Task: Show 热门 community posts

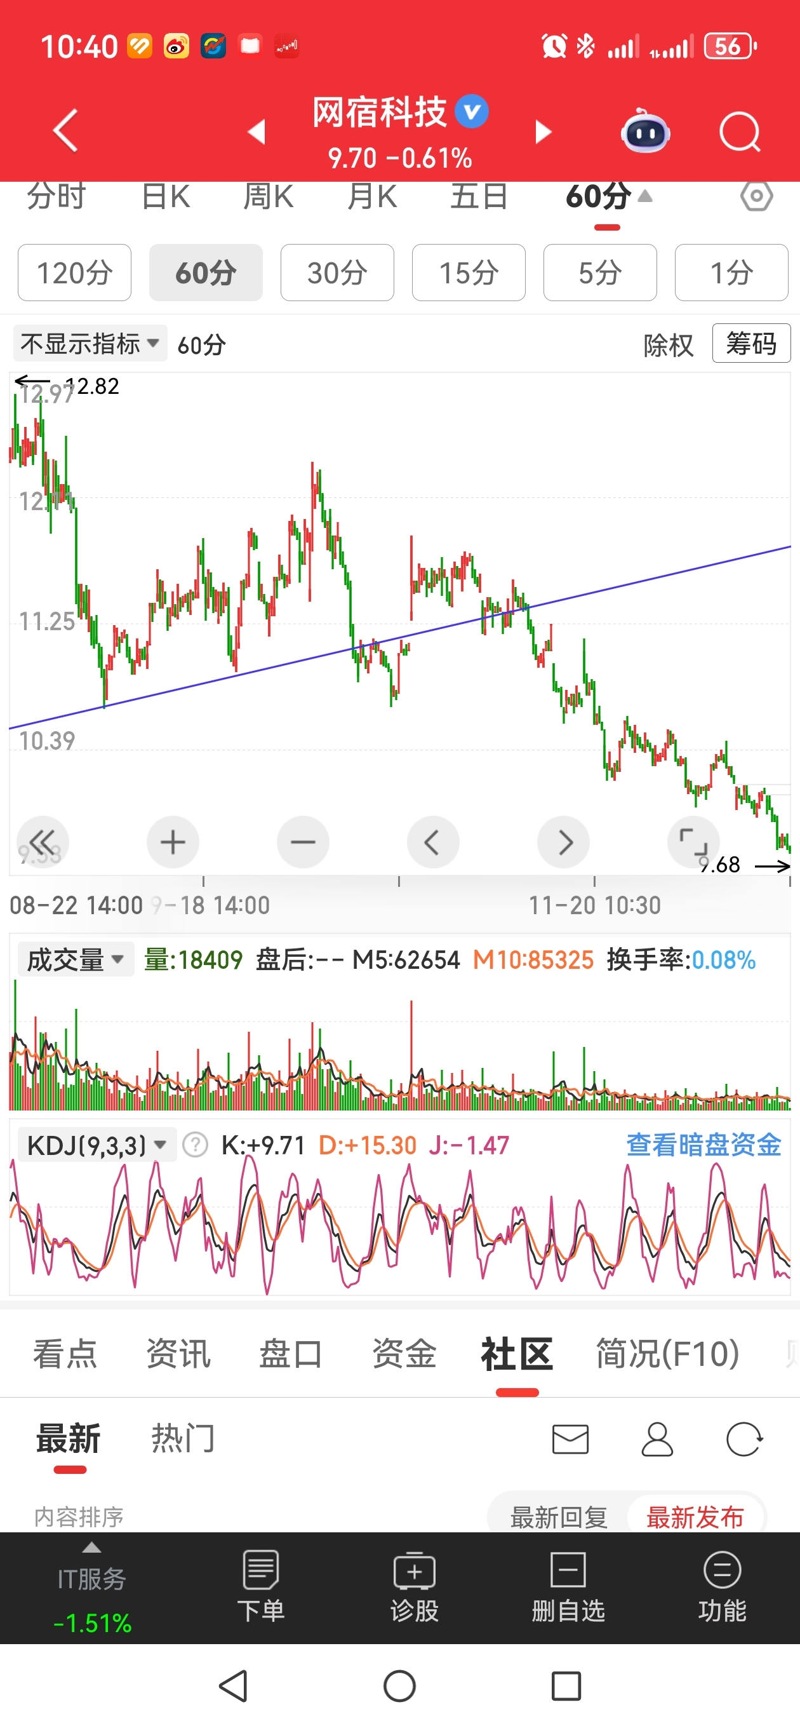Action: [x=182, y=1439]
